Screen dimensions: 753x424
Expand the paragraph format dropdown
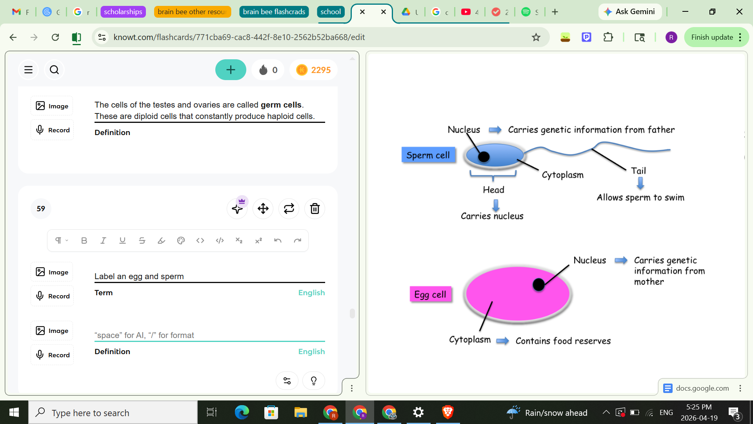click(61, 240)
